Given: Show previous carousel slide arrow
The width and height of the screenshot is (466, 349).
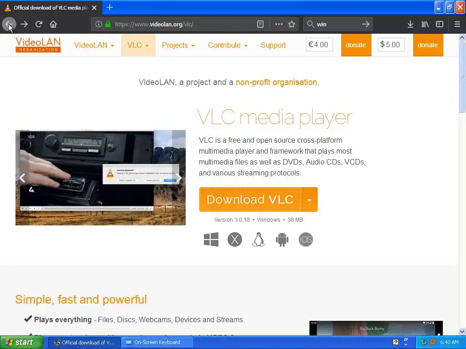Looking at the screenshot, I should tap(22, 178).
